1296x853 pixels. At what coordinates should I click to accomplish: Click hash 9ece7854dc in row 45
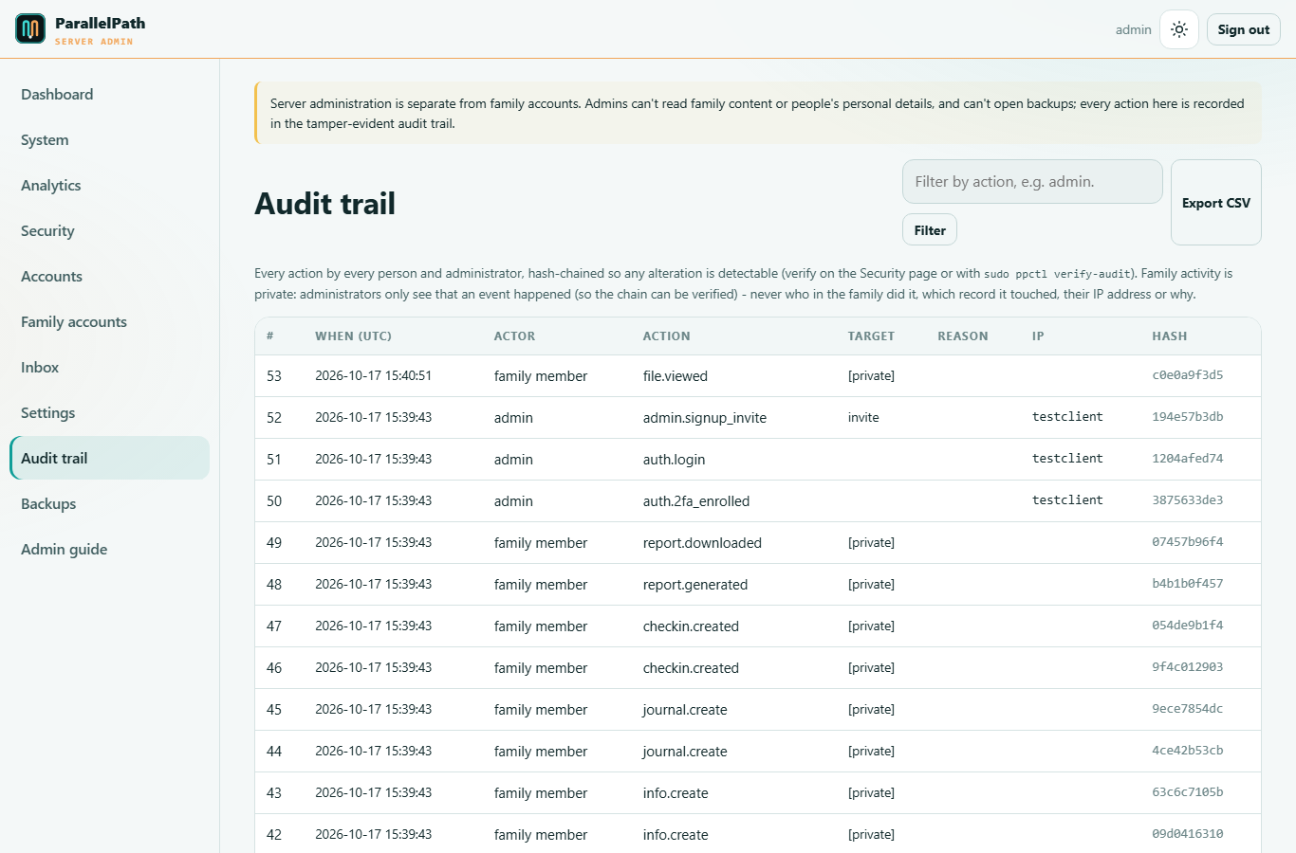click(x=1188, y=709)
